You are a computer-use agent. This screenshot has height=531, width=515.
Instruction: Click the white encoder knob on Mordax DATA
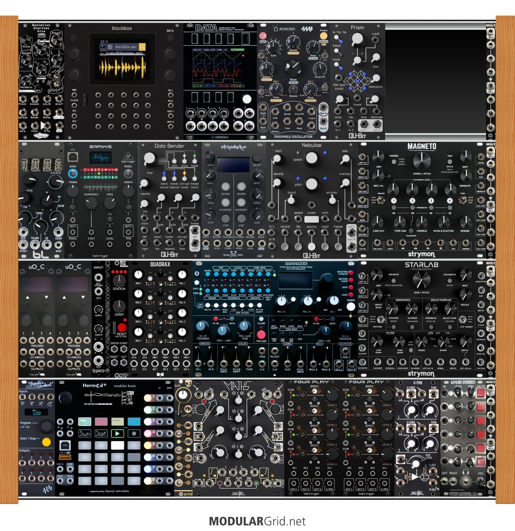pos(247,99)
